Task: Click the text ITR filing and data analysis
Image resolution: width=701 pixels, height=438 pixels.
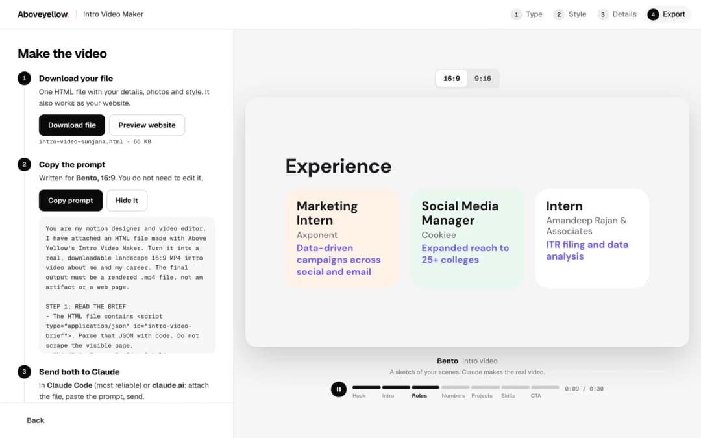Action: 587,250
